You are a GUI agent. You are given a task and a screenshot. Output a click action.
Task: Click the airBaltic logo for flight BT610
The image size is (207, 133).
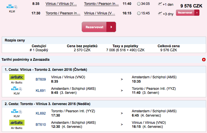tap(17, 123)
